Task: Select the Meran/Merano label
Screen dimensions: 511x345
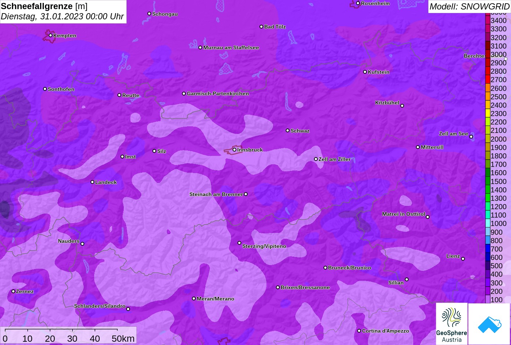Action: (215, 299)
